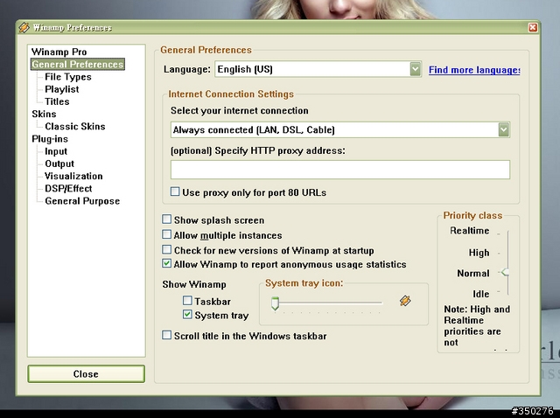Enable Use proxy only for port 80 URLs

[175, 192]
